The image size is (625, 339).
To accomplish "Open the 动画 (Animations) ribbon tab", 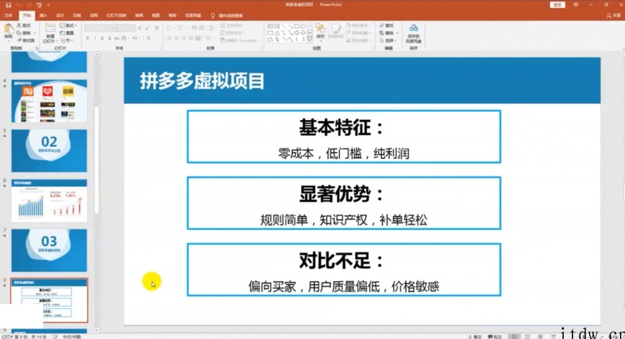I will (x=94, y=16).
